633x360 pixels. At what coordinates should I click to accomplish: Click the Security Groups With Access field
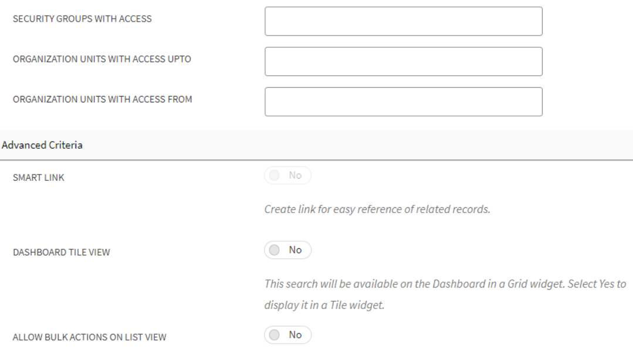[x=403, y=21]
